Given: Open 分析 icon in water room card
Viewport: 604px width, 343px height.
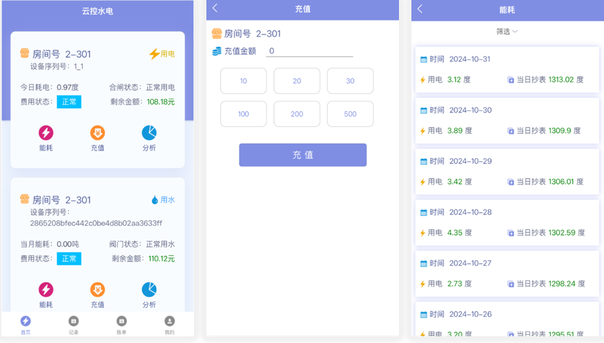Looking at the screenshot, I should 149,290.
